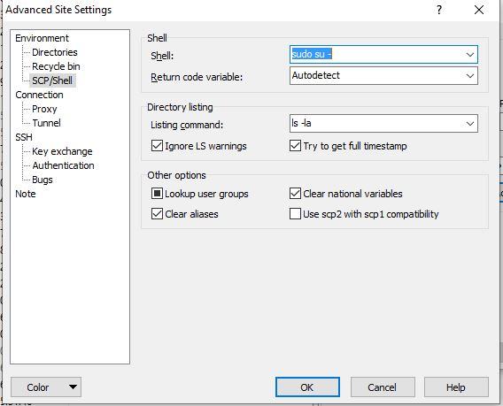Select Authentication under SSH

click(x=63, y=165)
